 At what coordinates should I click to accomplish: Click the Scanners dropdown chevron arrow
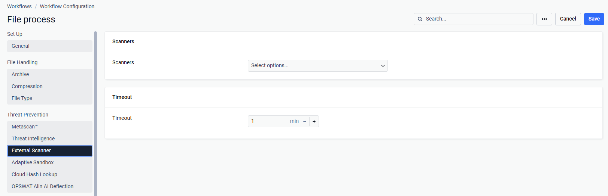point(383,66)
